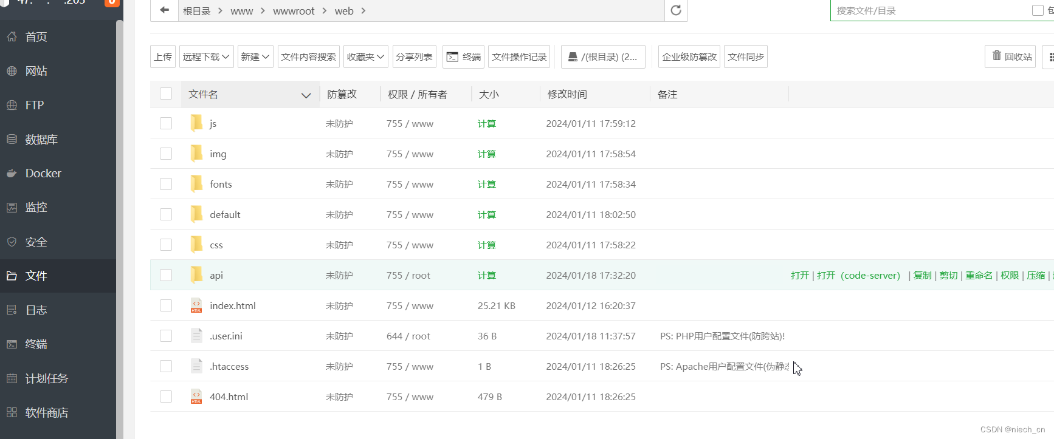Check the box for index.html
The image size is (1054, 439).
[x=166, y=305]
